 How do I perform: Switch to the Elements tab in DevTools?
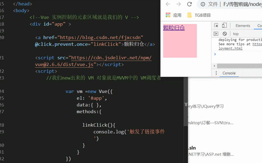[x=243, y=26]
